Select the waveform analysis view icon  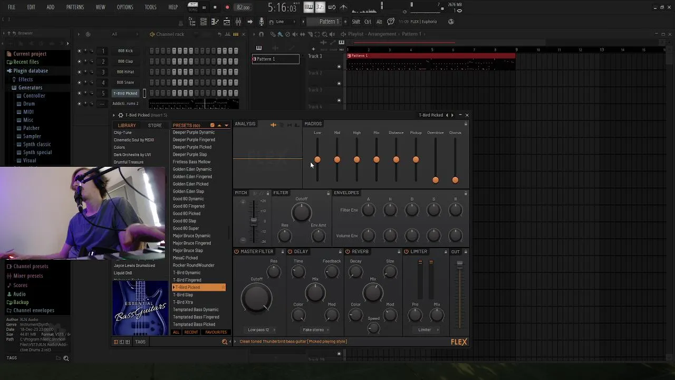pos(273,125)
